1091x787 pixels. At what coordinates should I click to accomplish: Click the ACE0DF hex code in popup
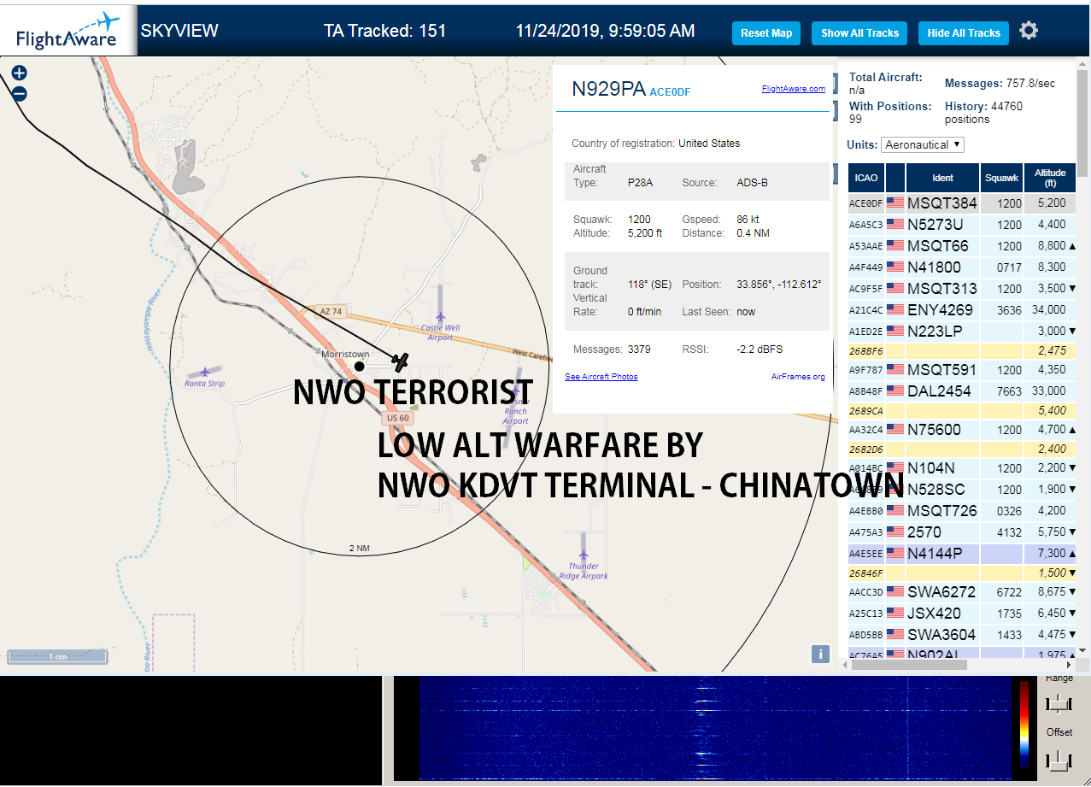[x=670, y=91]
